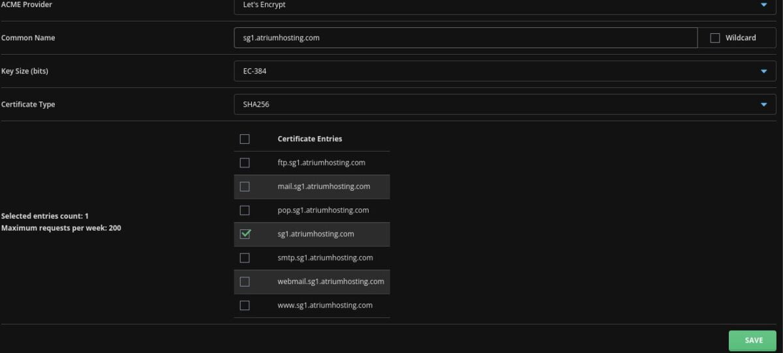Open the ACME Provider dropdown

[x=505, y=5]
